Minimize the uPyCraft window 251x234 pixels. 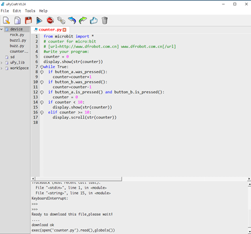pos(223,4)
